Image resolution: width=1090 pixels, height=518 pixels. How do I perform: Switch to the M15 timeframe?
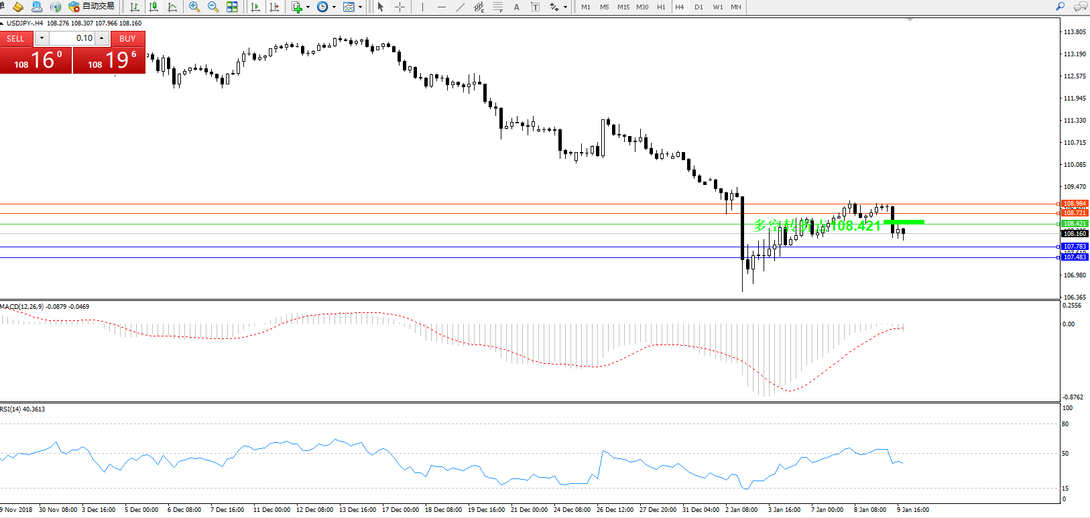tap(623, 7)
